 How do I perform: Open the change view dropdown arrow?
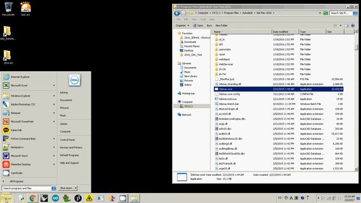point(341,25)
